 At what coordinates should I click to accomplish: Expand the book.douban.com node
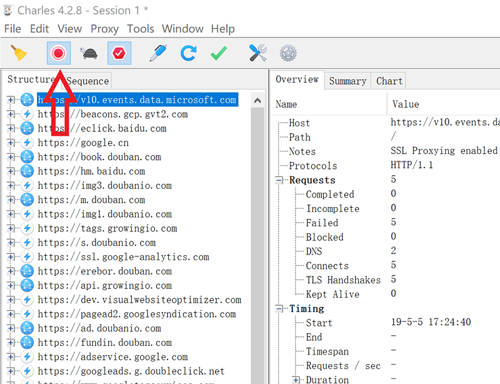click(x=11, y=157)
